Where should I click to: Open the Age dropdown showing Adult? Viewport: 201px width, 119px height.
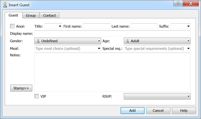pos(157,41)
